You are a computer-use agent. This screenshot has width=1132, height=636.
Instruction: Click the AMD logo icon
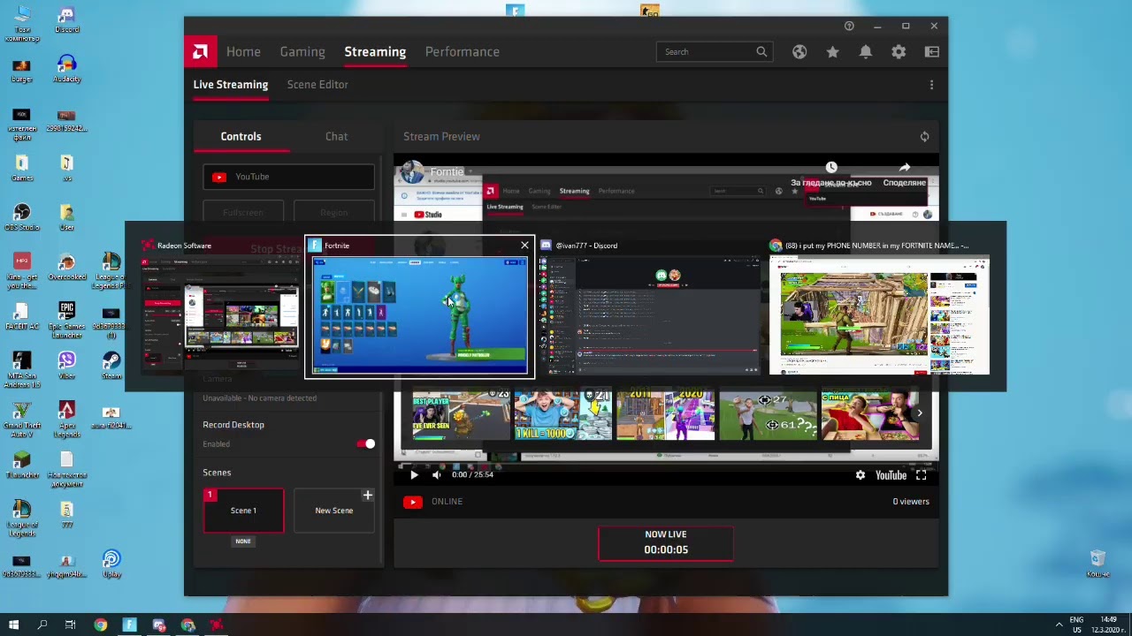tap(201, 51)
